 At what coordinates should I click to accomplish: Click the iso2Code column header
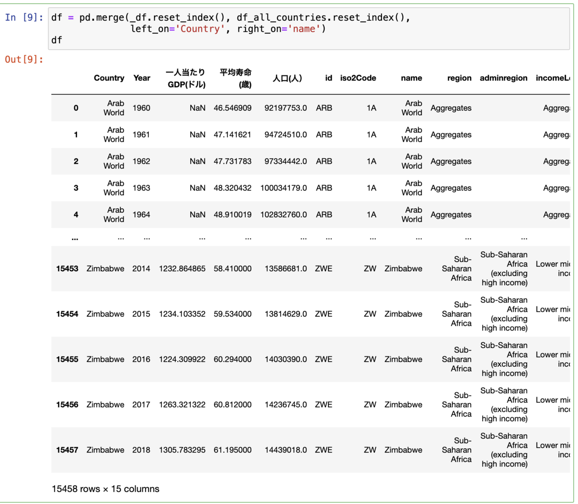pos(358,78)
